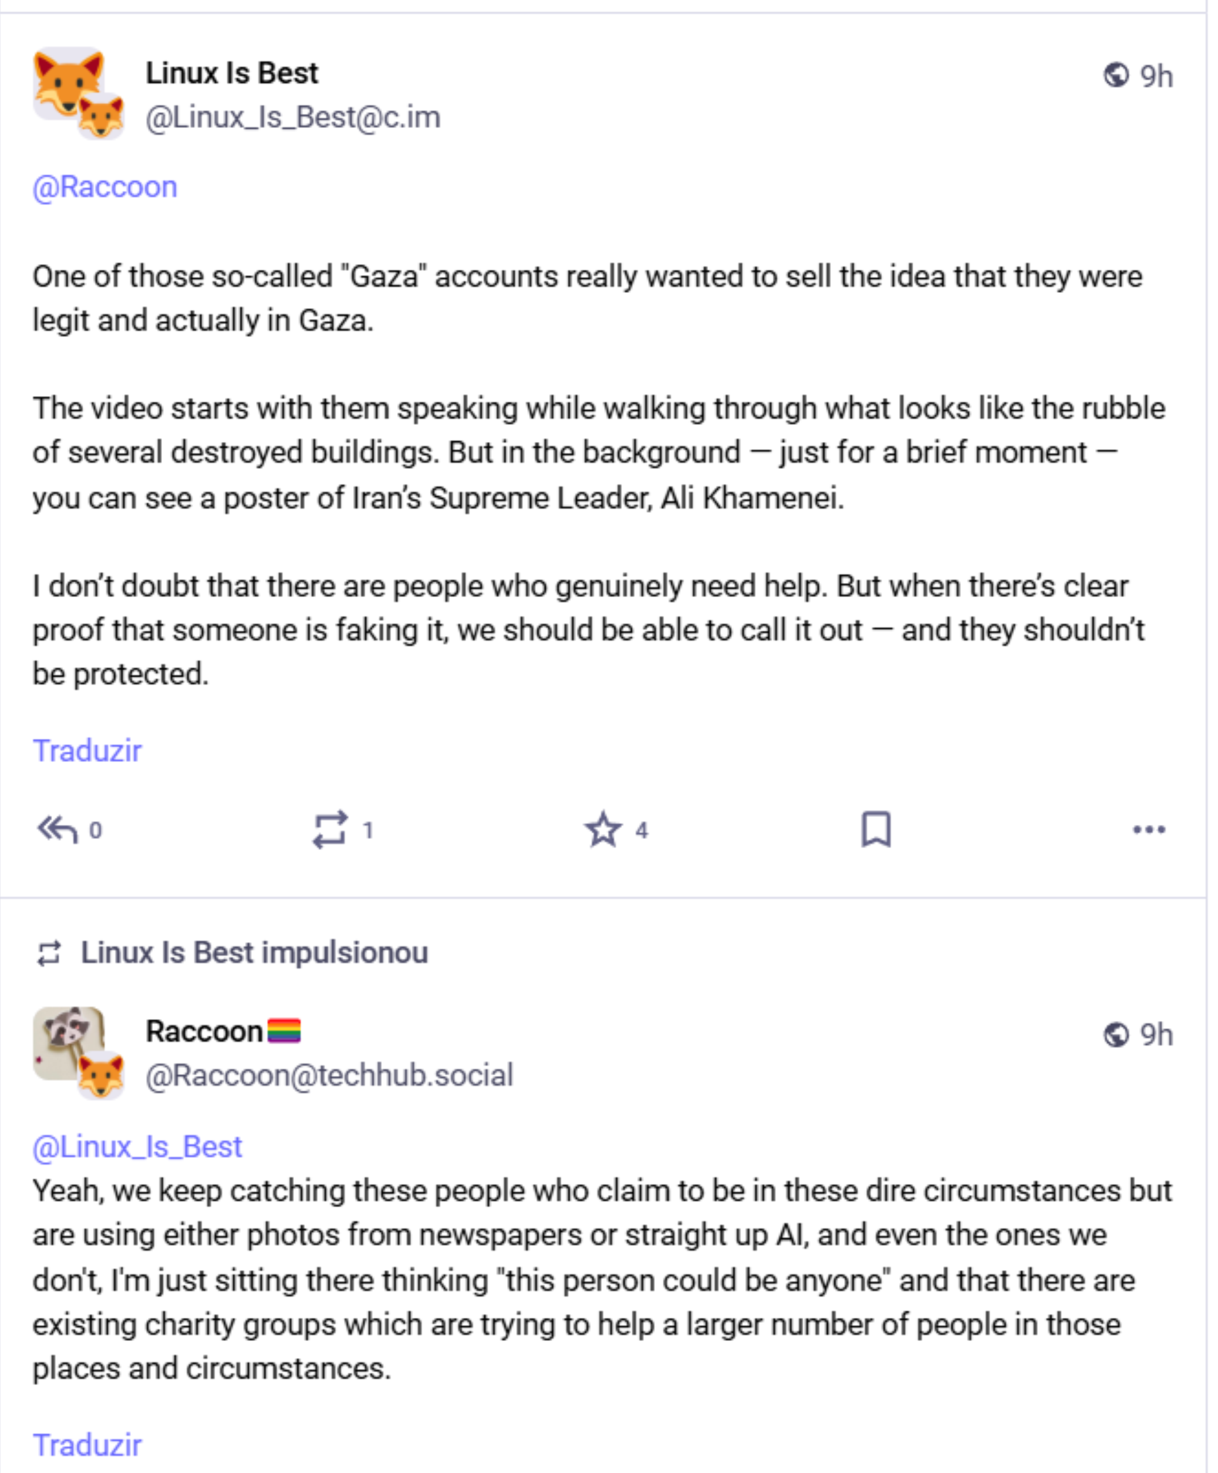Open the three-dot more options menu
The height and width of the screenshot is (1473, 1218).
click(x=1148, y=830)
